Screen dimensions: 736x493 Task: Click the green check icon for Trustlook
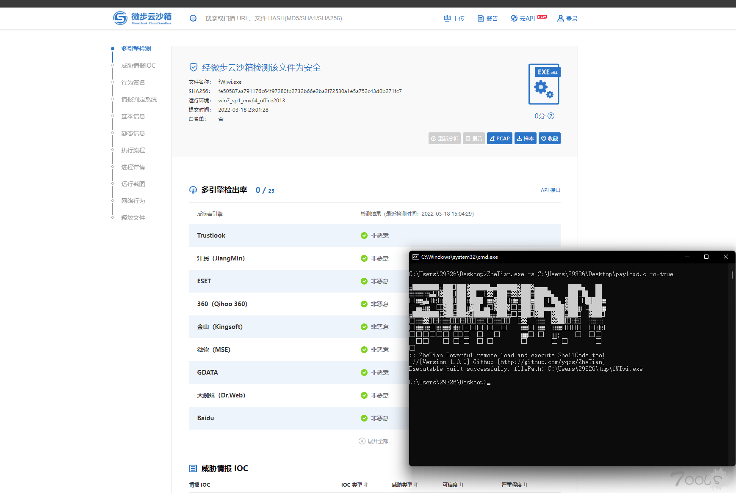[364, 236]
